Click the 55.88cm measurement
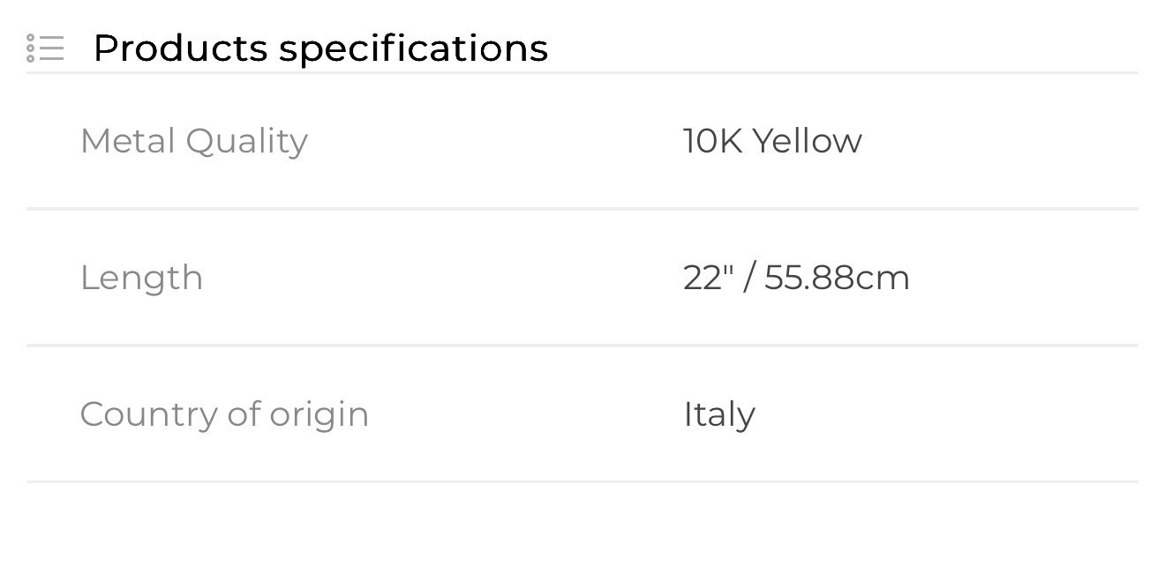This screenshot has height=573, width=1165. 837,278
